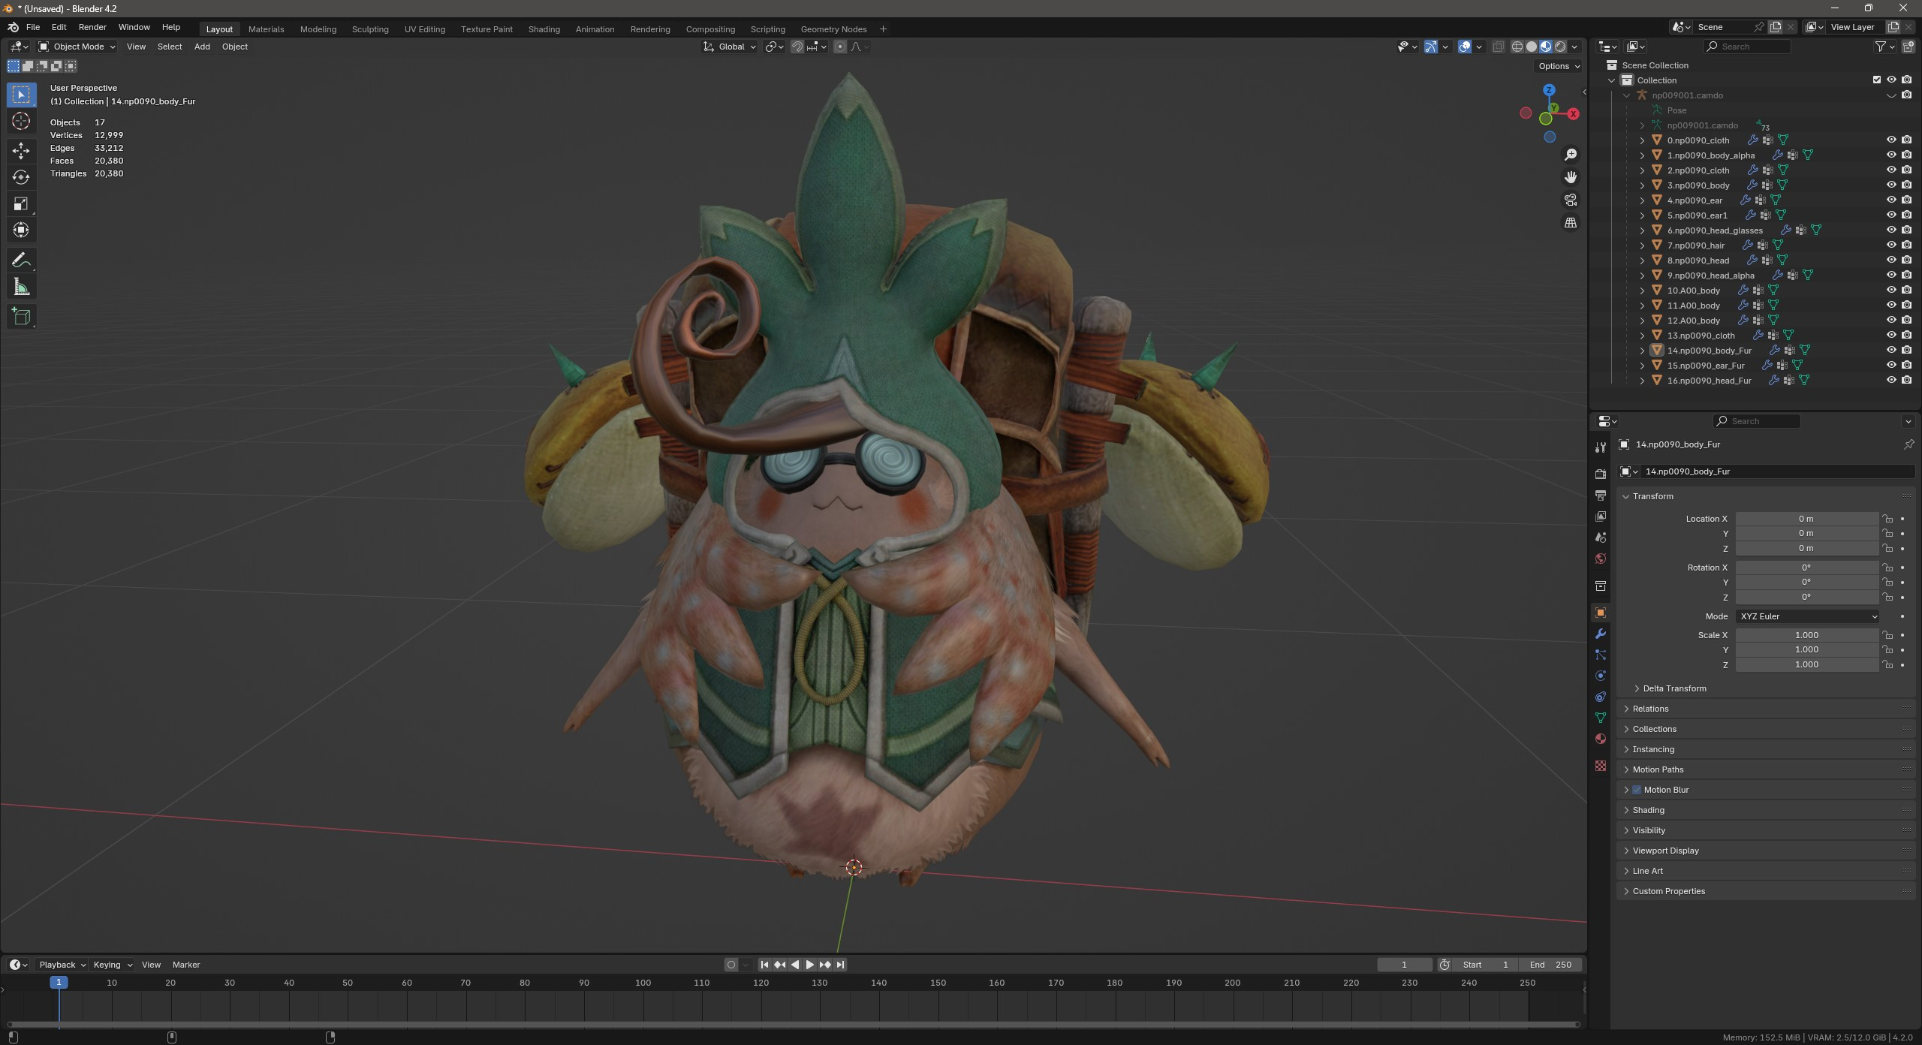The height and width of the screenshot is (1045, 1922).
Task: Switch to the Rotate tool
Action: [21, 177]
